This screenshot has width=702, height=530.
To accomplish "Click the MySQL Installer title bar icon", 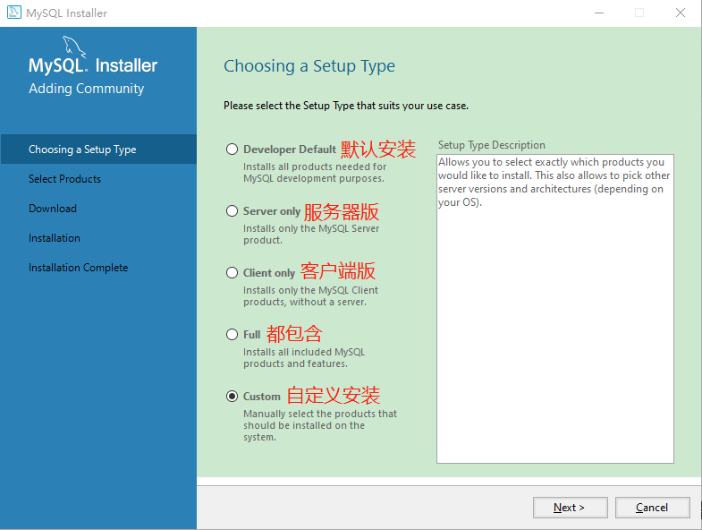I will pyautogui.click(x=14, y=13).
